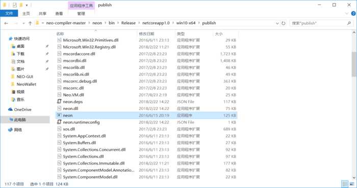Select the 应用程序工具 contextual tab
Image resolution: width=357 pixels, height=188 pixels.
[81, 6]
